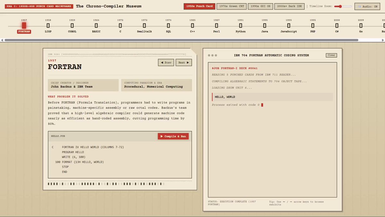The height and width of the screenshot is (217, 385).
Task: Click the John Backus & IBM Team field
Action: (83, 85)
